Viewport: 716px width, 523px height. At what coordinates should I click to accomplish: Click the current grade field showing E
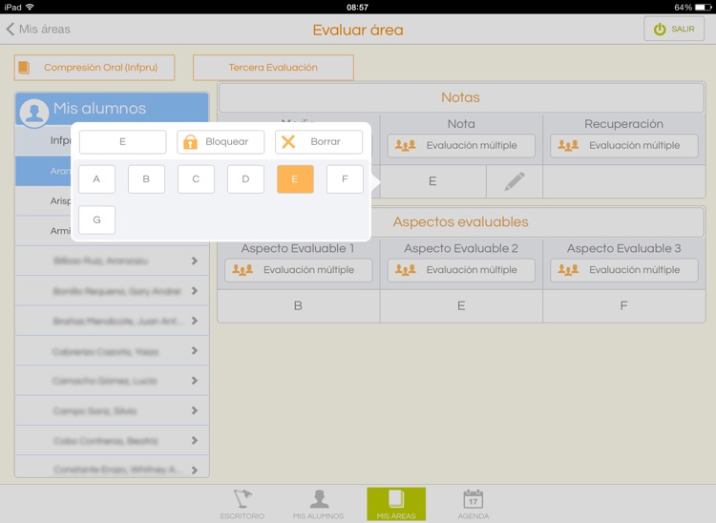122,142
